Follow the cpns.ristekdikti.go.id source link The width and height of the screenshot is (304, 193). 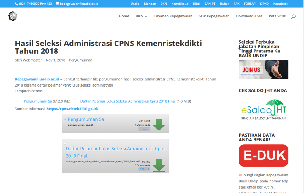[x=72, y=109]
